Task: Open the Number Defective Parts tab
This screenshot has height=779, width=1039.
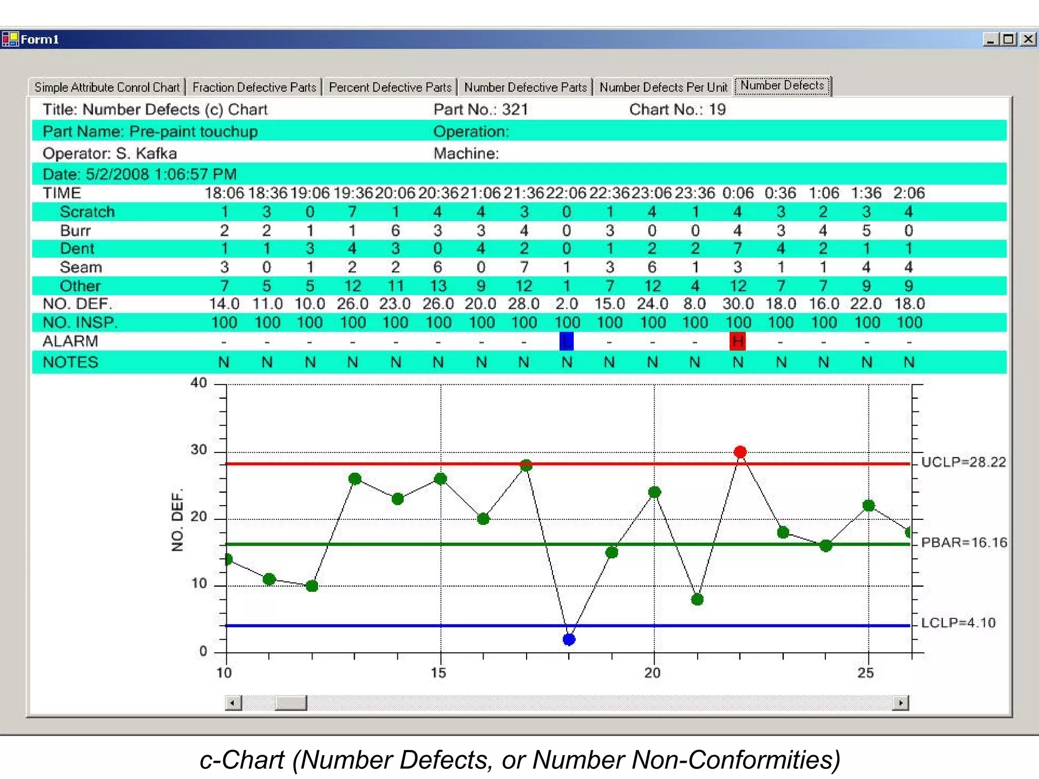Action: [525, 87]
